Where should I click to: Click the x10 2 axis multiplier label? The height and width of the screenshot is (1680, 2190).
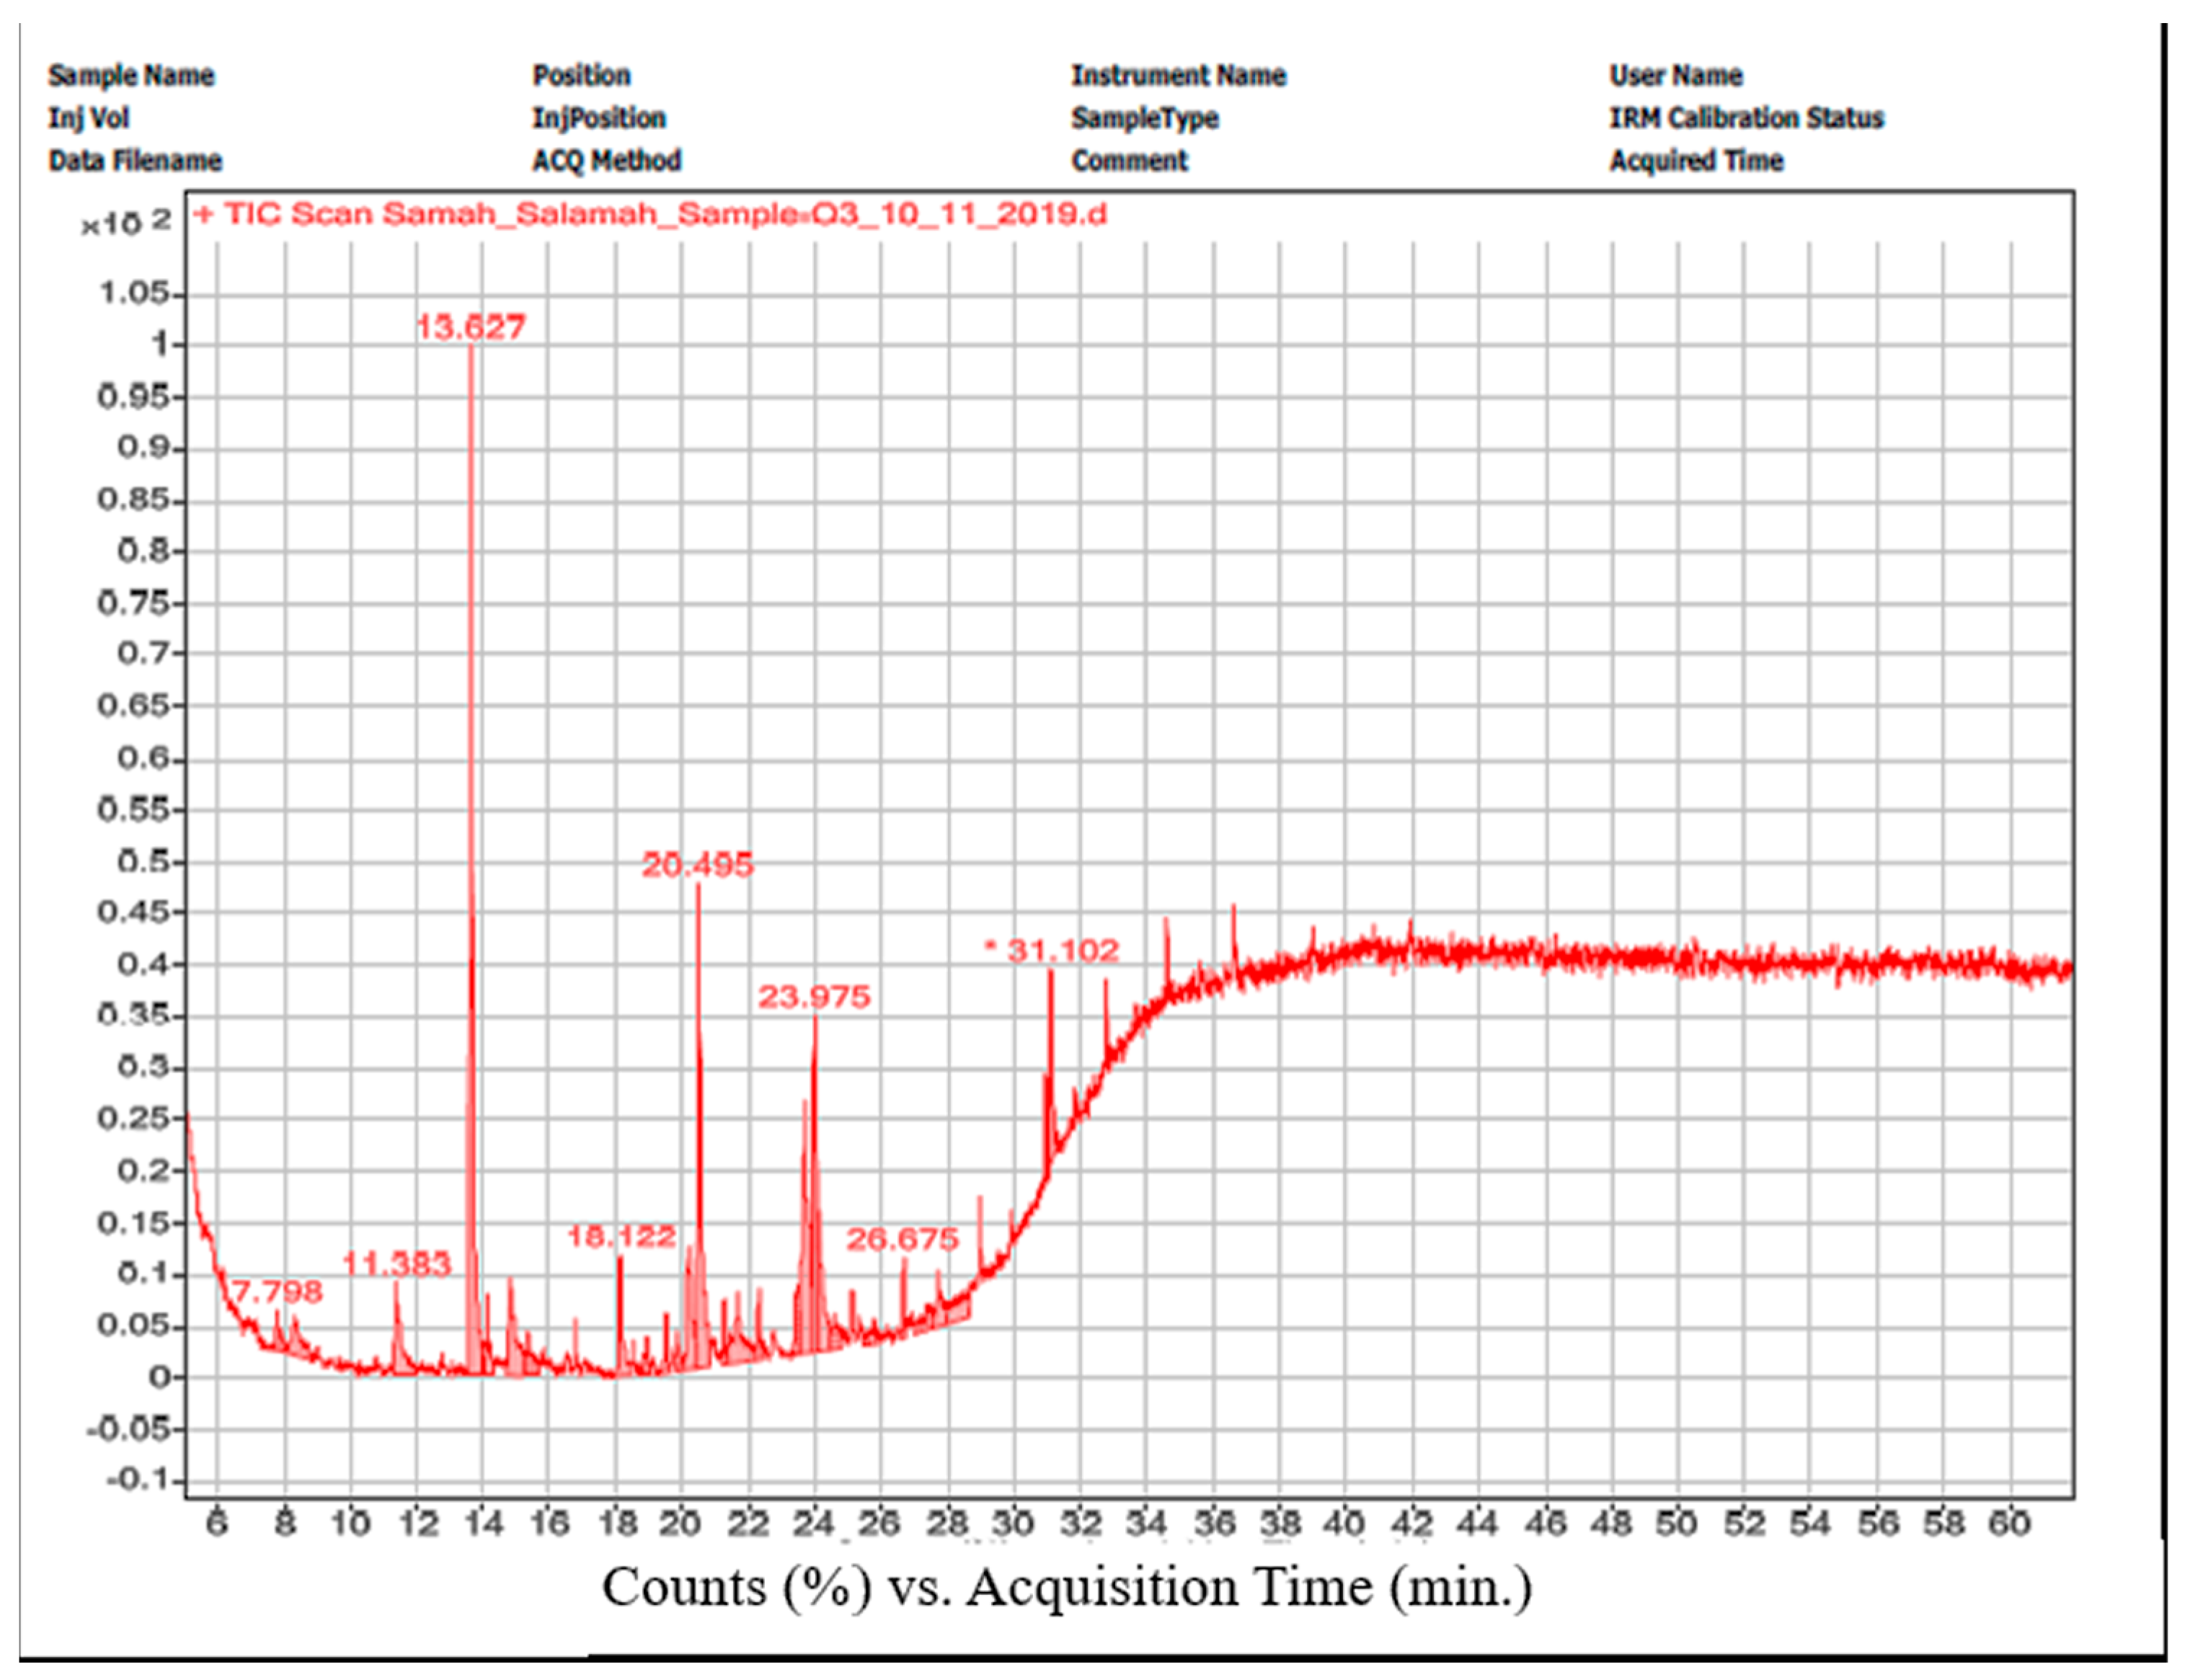click(x=126, y=223)
